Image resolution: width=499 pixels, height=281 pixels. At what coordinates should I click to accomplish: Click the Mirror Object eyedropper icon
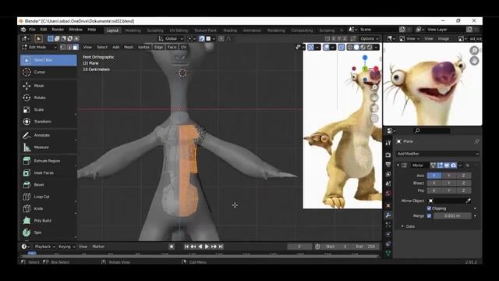point(468,201)
